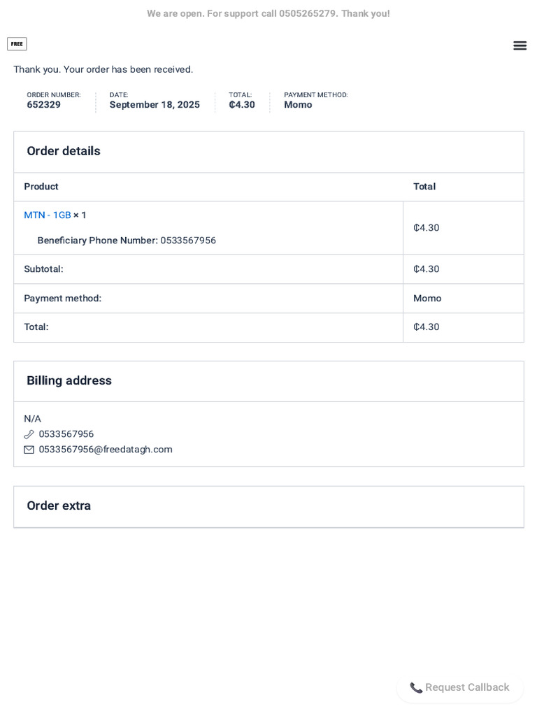Click the envelope email icon

point(29,450)
